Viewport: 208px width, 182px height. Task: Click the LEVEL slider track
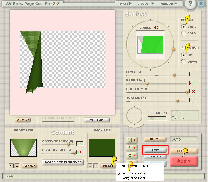pyautogui.click(x=157, y=75)
